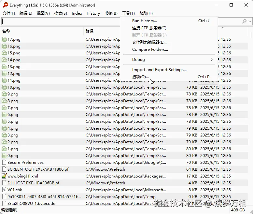Viewport: 253px width, 214px height.
Task: Click the sort arrow above date column
Action: pos(223,28)
